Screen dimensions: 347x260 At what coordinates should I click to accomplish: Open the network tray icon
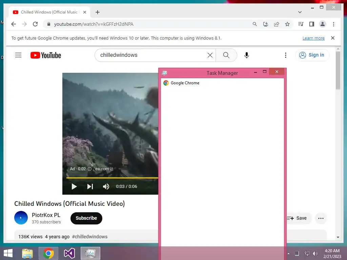307,254
